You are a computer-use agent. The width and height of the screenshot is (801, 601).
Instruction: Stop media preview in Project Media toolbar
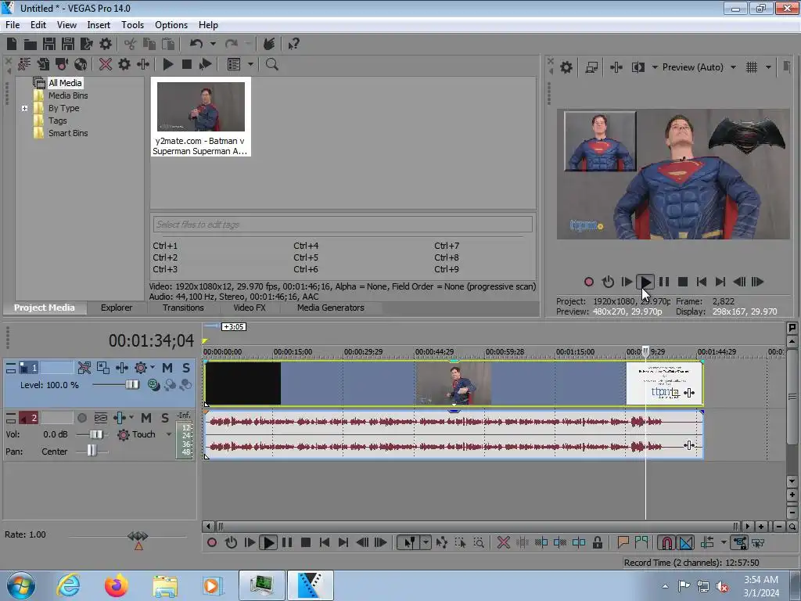(x=186, y=64)
